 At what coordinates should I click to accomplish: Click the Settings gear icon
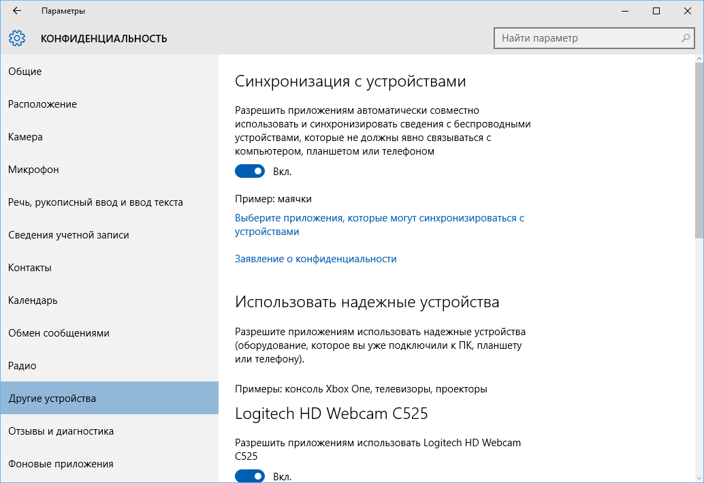coord(17,38)
